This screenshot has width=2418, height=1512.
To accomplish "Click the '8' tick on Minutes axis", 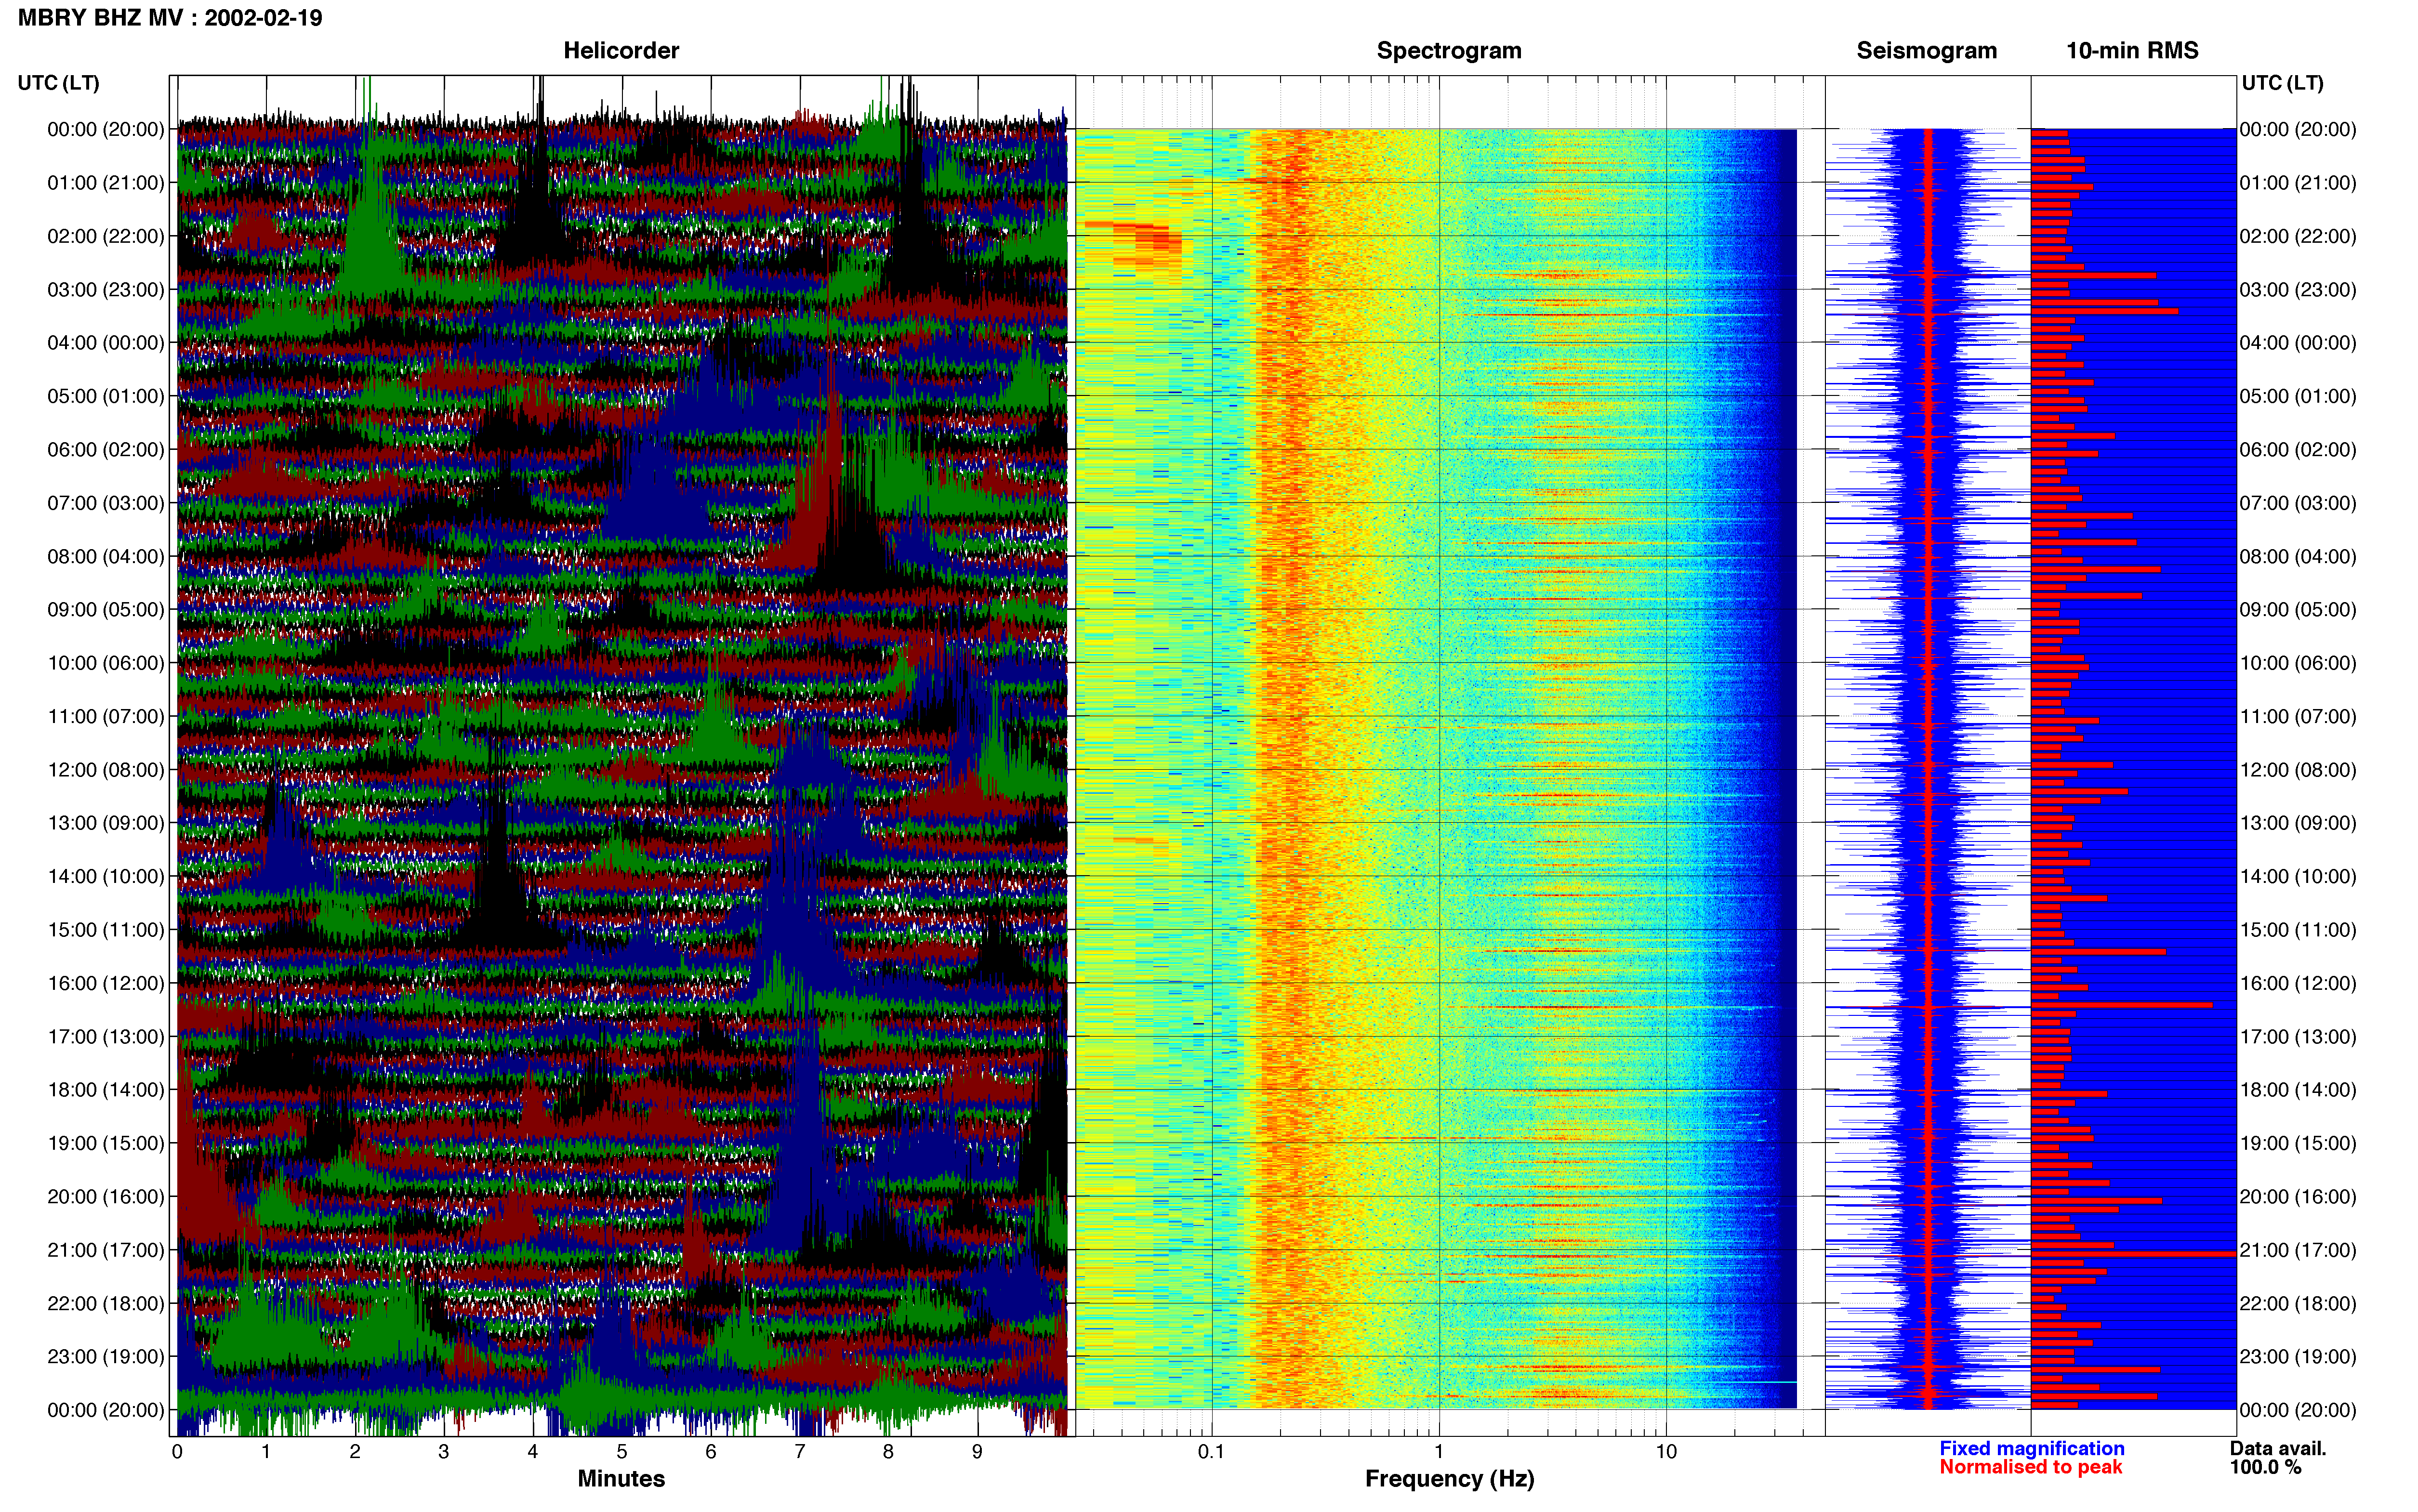I will coord(888,1452).
